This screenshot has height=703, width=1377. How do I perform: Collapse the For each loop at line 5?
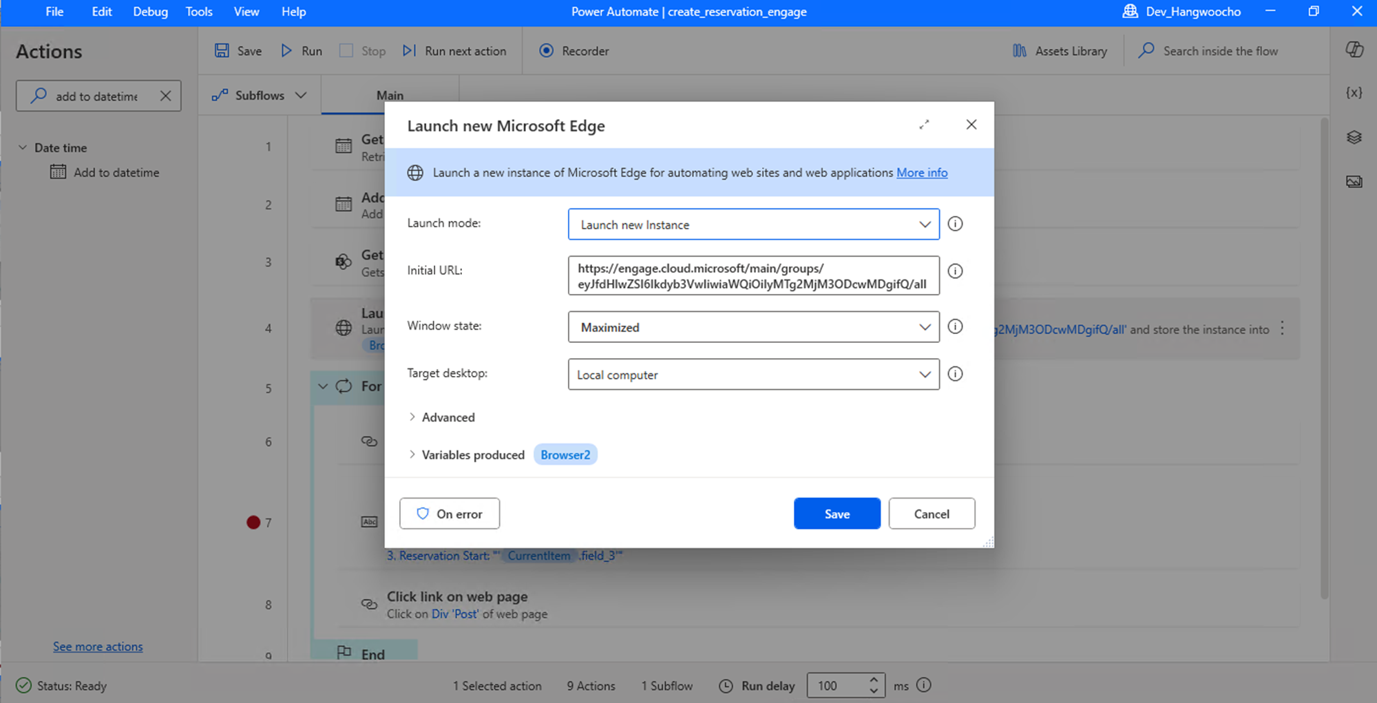click(x=323, y=386)
